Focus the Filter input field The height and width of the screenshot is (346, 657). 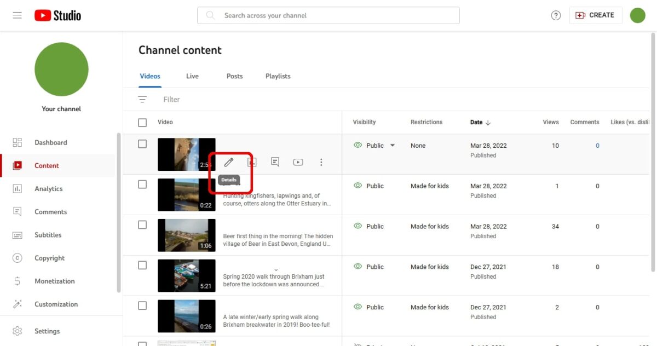pos(172,99)
